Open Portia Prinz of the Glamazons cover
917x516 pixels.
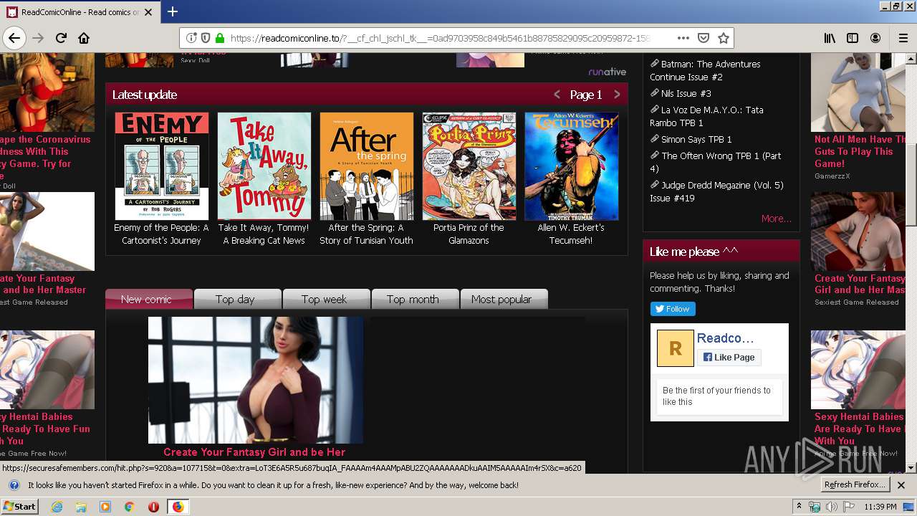(469, 166)
